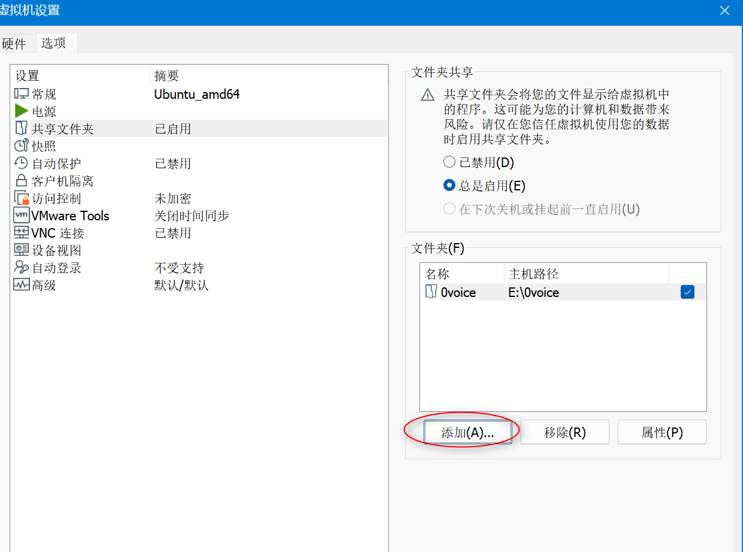Click the 0voice shared folder icon

tap(431, 292)
